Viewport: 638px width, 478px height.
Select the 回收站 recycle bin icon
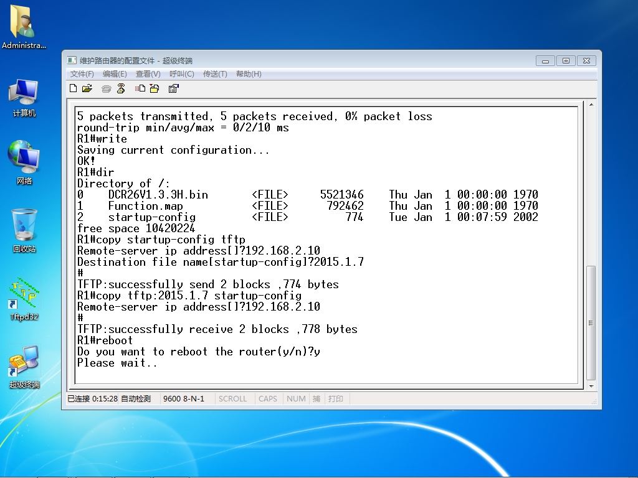[24, 230]
